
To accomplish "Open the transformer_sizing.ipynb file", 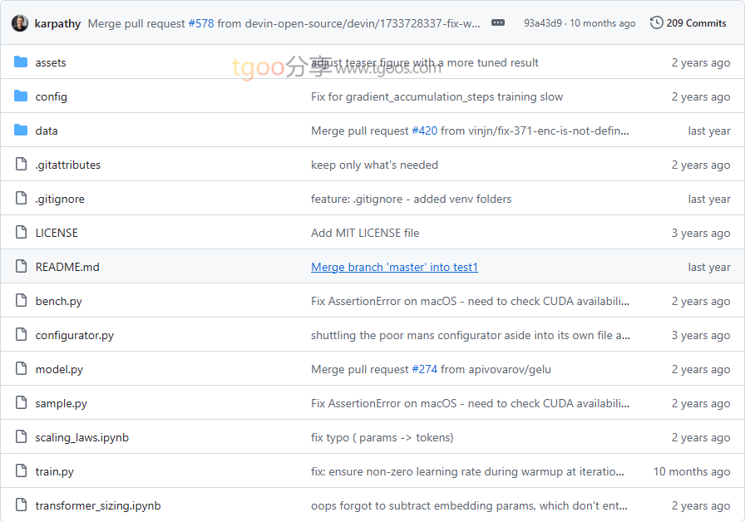I will [98, 505].
